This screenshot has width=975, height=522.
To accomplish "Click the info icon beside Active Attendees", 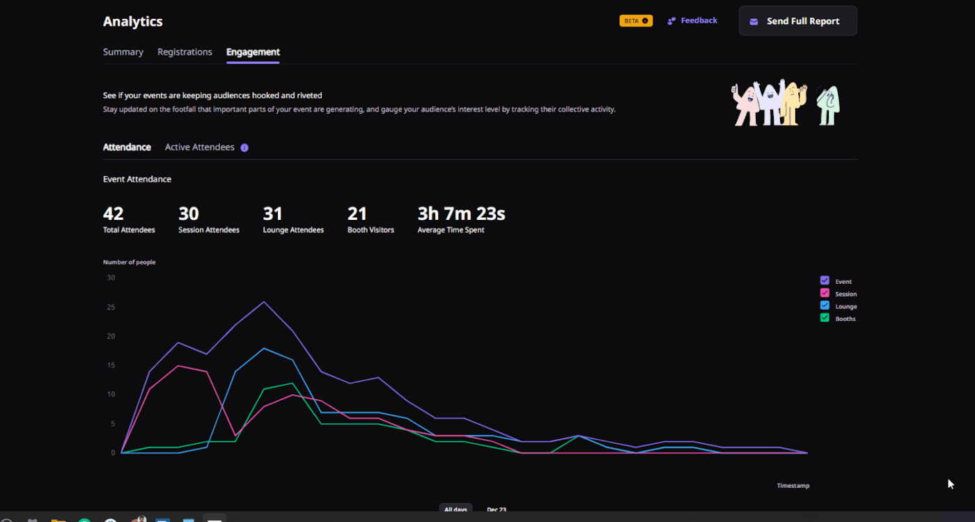I will point(244,147).
